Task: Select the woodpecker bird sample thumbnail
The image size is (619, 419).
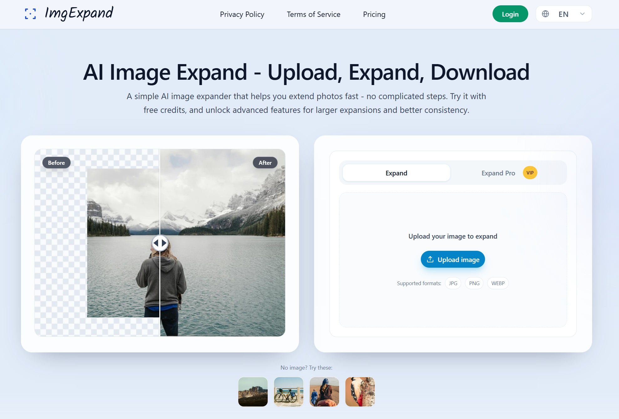Action: tap(360, 392)
